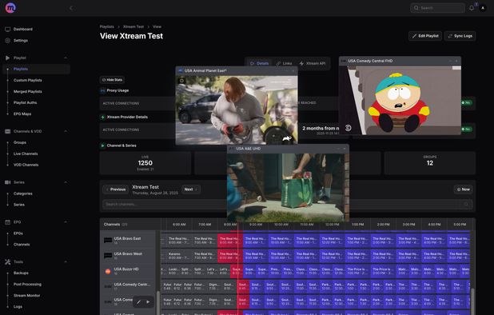The image size is (494, 315).
Task: Open Settings from the sidebar
Action: (21, 40)
